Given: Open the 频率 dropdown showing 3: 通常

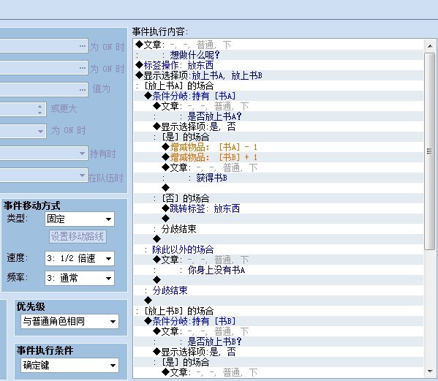Looking at the screenshot, I should coord(79,278).
